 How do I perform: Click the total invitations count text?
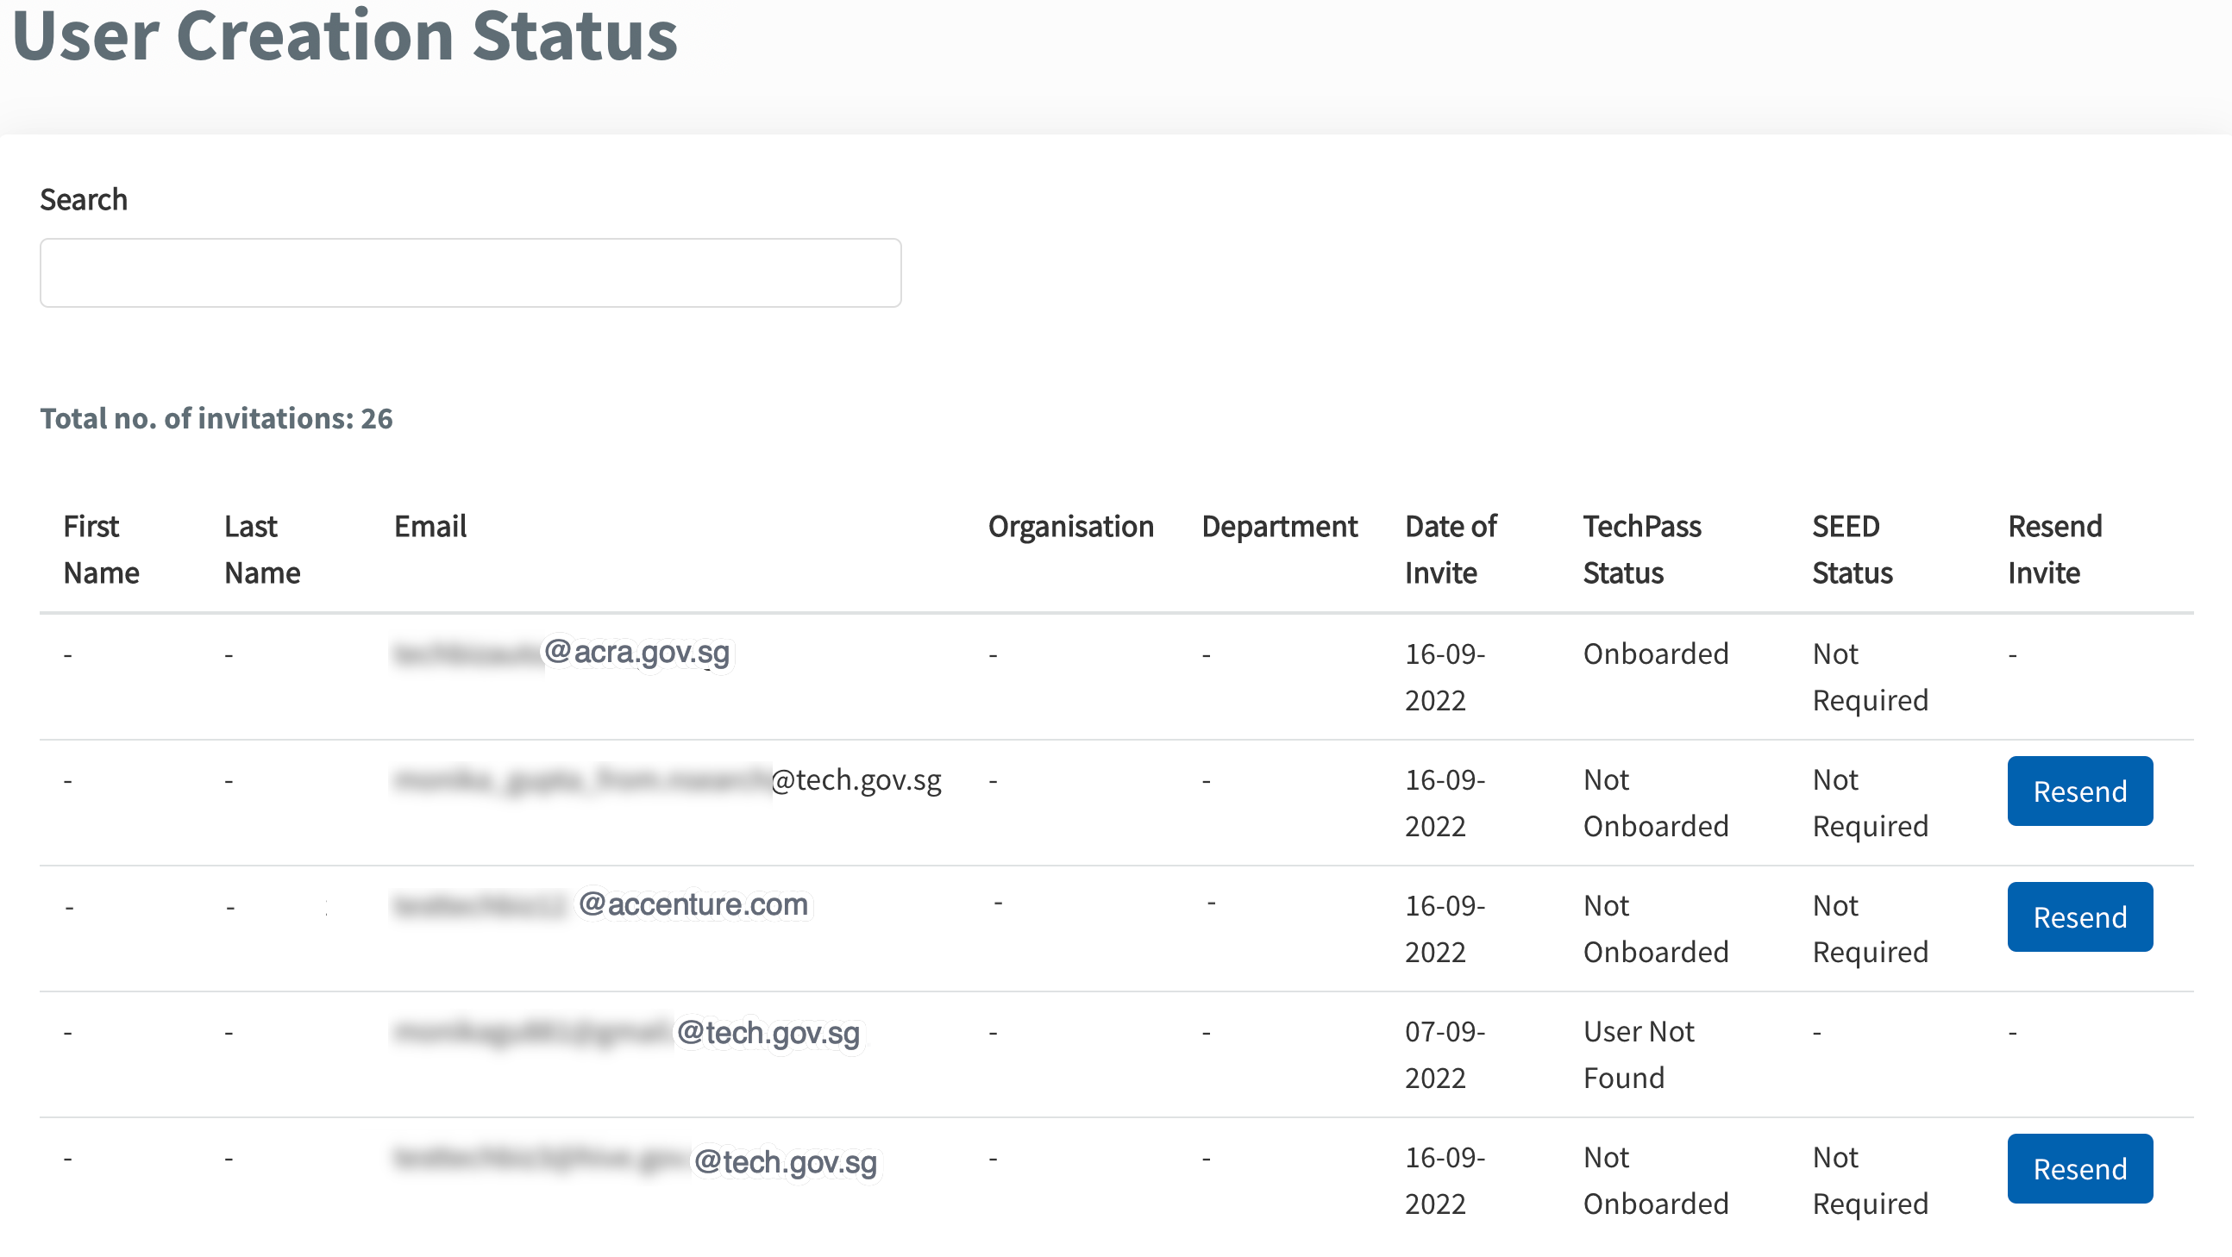tap(216, 418)
